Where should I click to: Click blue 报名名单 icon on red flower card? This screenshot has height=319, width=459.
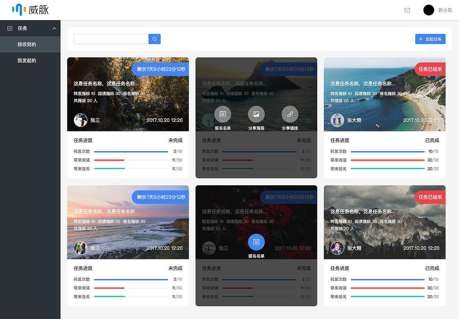click(256, 242)
